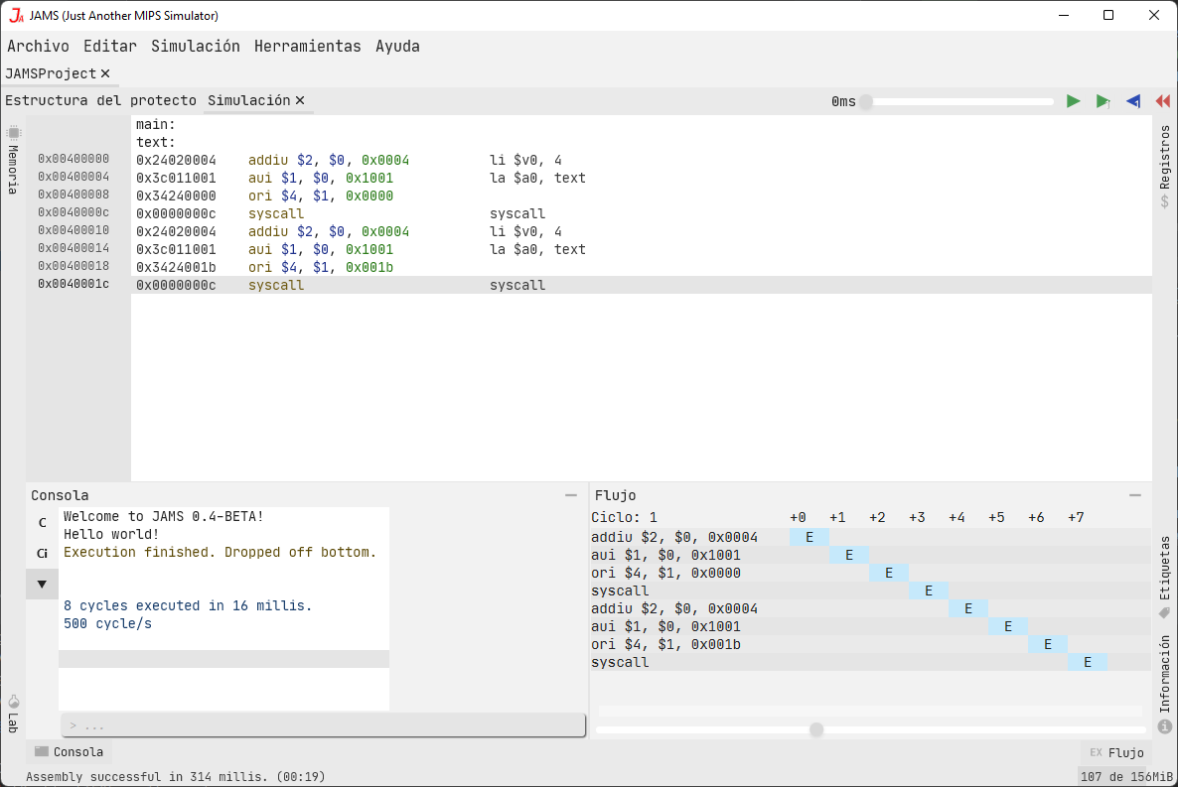
Task: Toggle the Consola panel from the status bar
Action: [68, 751]
